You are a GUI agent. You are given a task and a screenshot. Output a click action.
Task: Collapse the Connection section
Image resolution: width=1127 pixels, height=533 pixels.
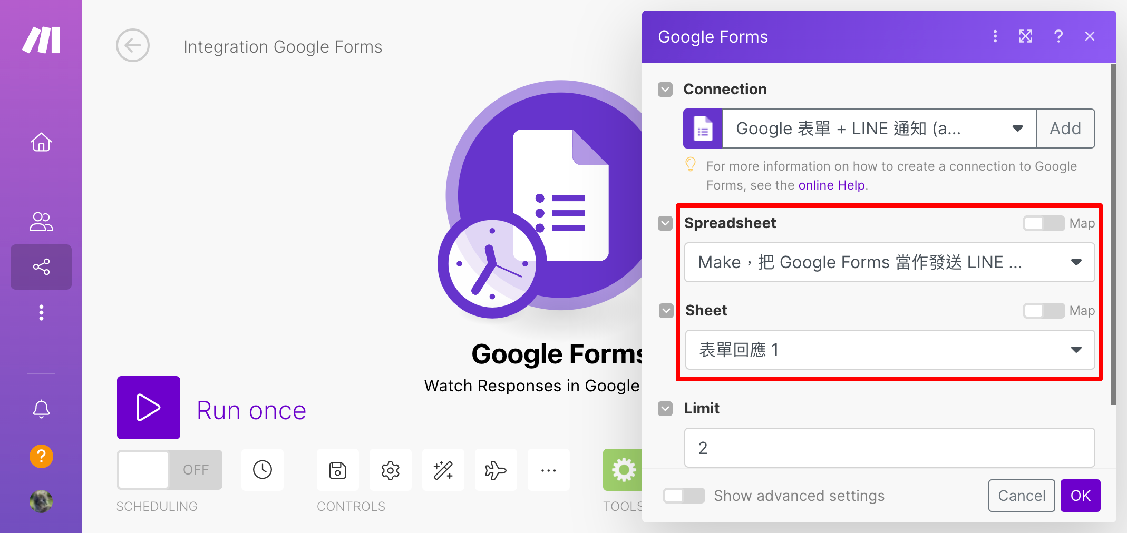(x=665, y=90)
